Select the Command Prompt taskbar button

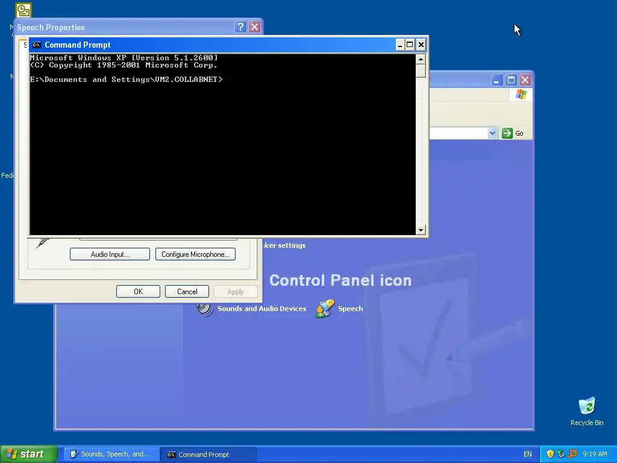pyautogui.click(x=208, y=455)
